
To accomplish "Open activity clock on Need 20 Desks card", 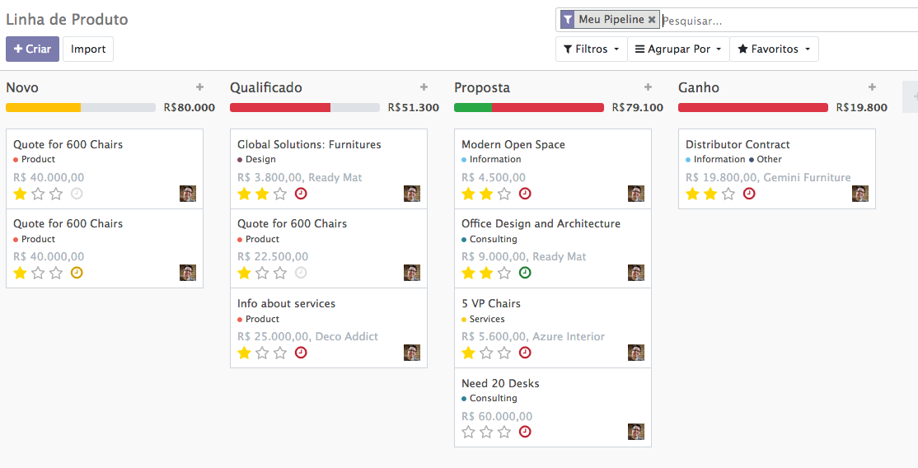I will coord(525,432).
